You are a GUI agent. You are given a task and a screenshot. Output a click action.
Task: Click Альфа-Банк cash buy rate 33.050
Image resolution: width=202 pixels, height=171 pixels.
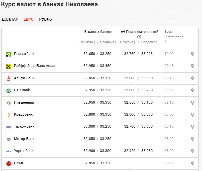[89, 78]
